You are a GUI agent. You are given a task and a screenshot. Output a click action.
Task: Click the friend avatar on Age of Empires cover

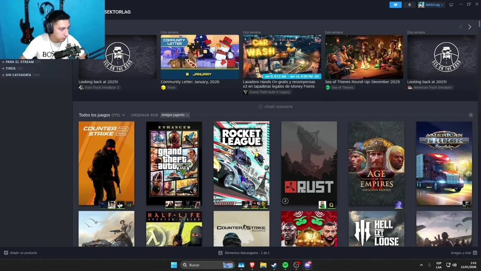click(x=399, y=205)
